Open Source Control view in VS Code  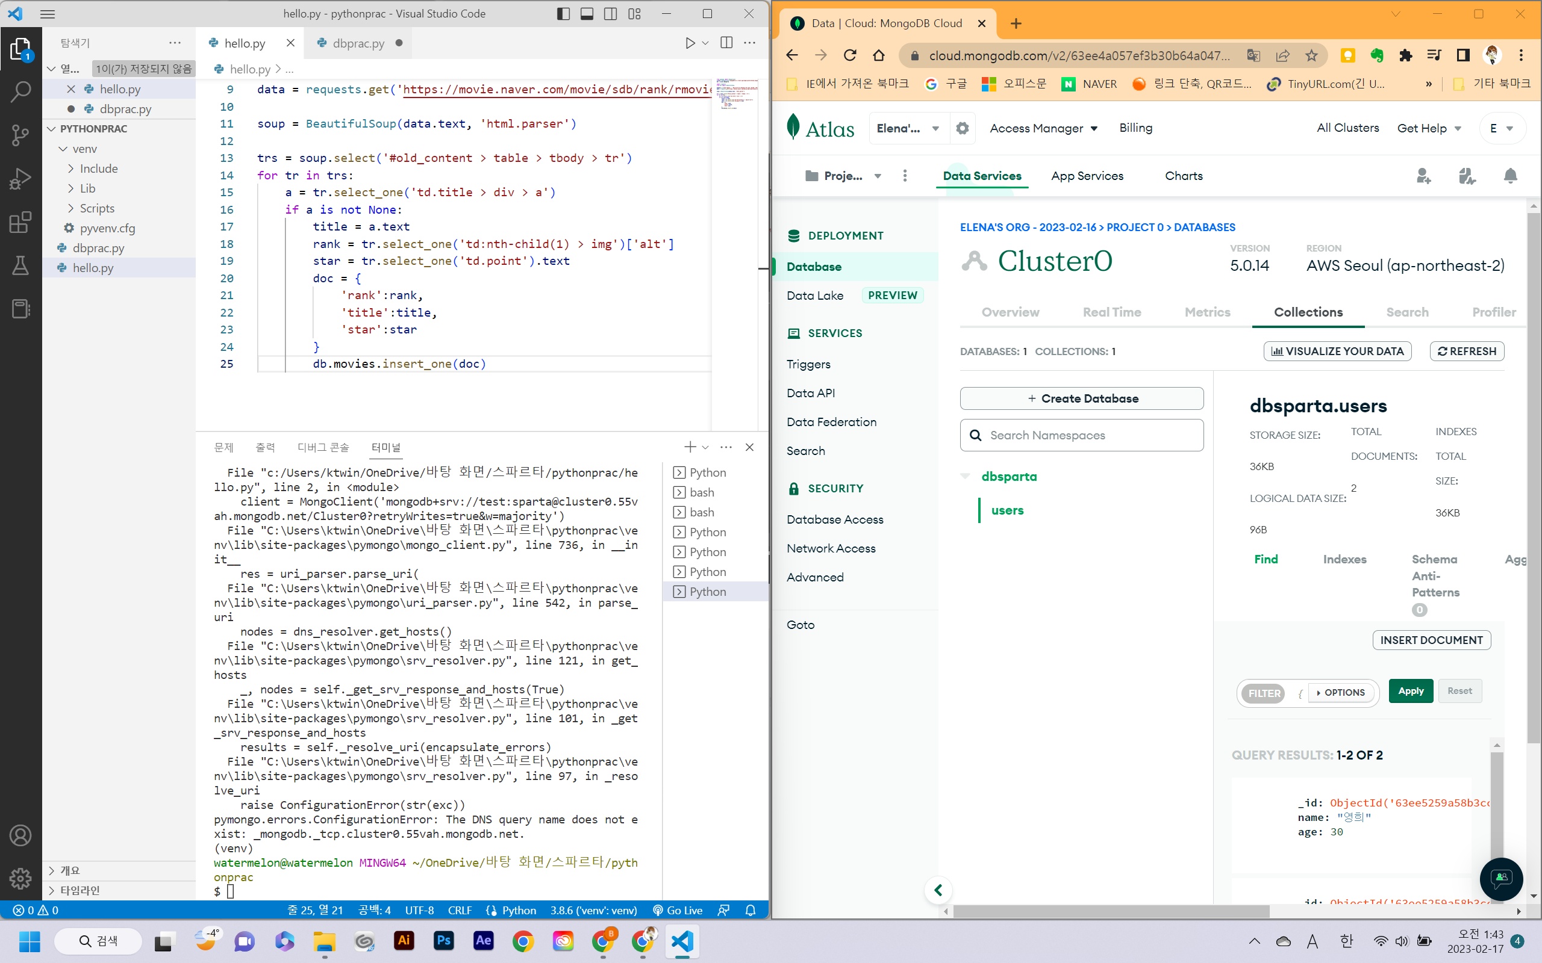pos(20,135)
